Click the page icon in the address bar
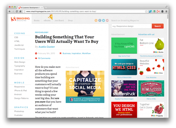This screenshot has width=176, height=128. point(24,11)
